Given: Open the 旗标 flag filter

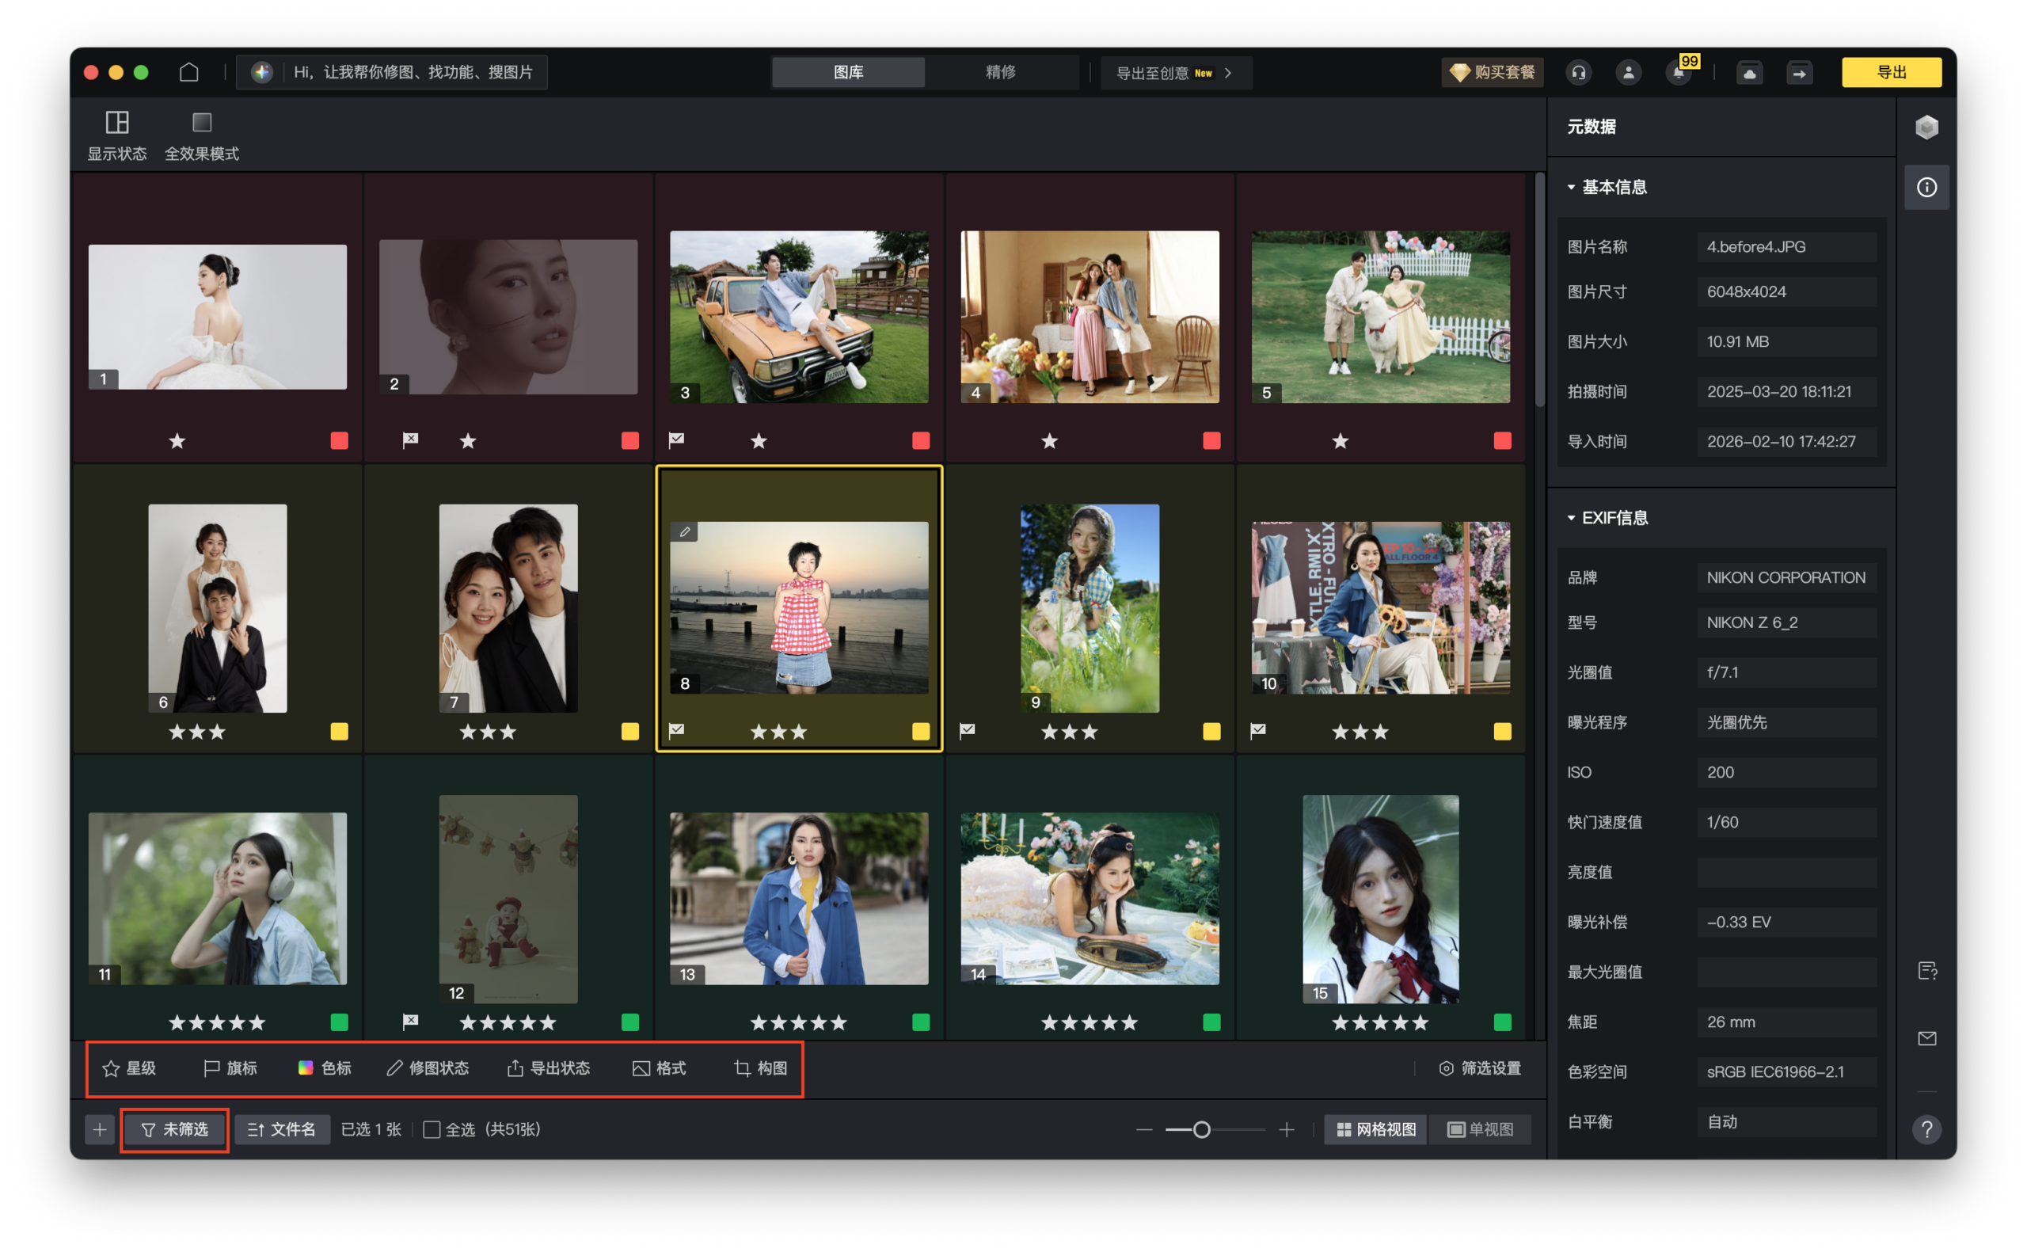Looking at the screenshot, I should 230,1068.
